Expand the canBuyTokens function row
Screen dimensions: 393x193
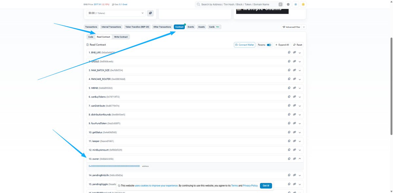coord(300,97)
